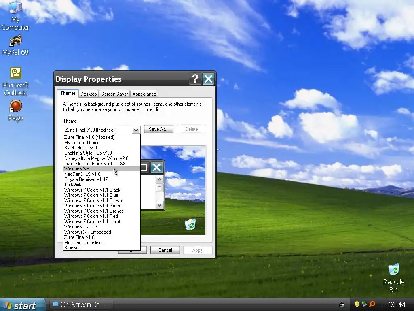414x311 pixels.
Task: Select Windows 7 Colors v1.1 Blue
Action: (x=101, y=195)
